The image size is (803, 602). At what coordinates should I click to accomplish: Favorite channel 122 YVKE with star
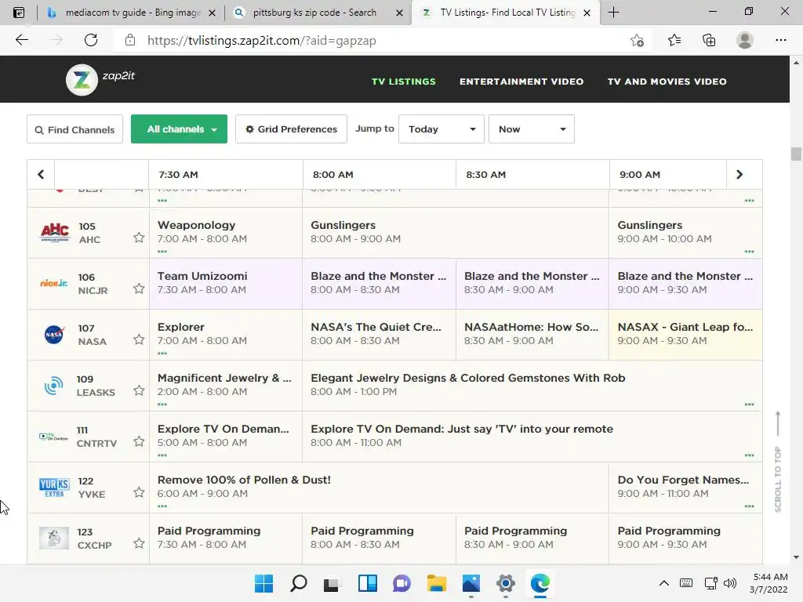(139, 492)
